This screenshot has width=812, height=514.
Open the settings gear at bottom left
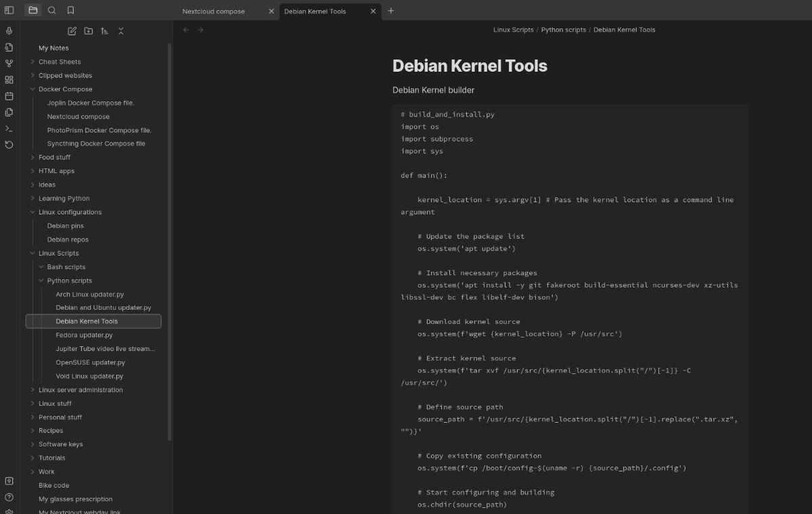[9, 512]
